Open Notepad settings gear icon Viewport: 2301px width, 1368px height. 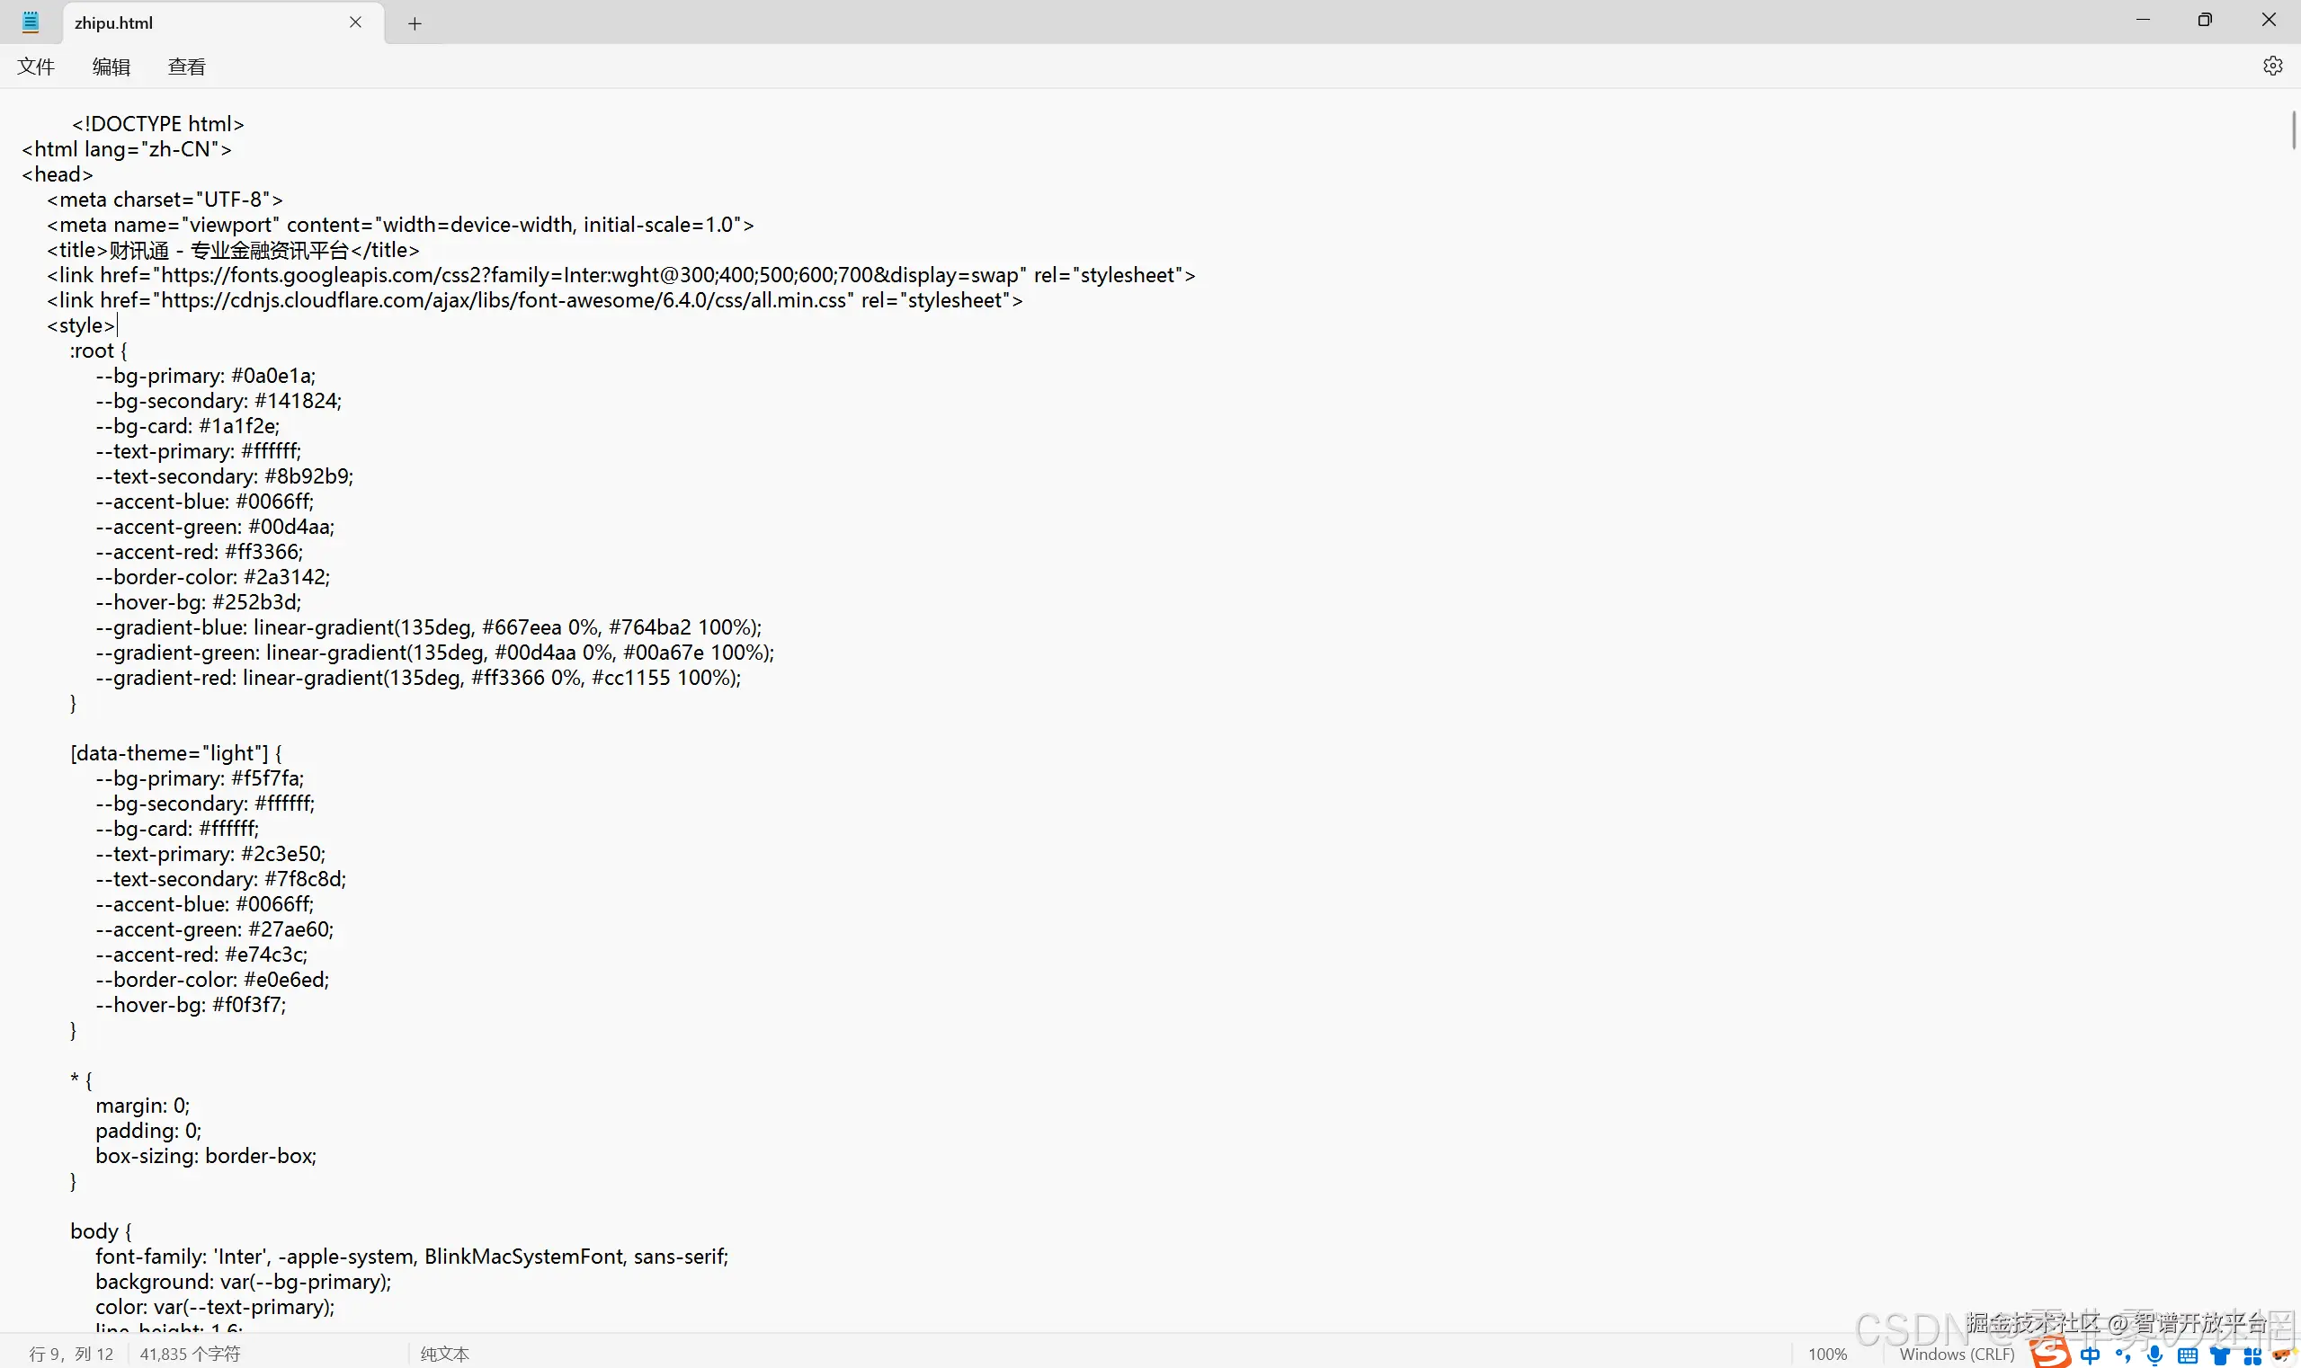[x=2272, y=66]
